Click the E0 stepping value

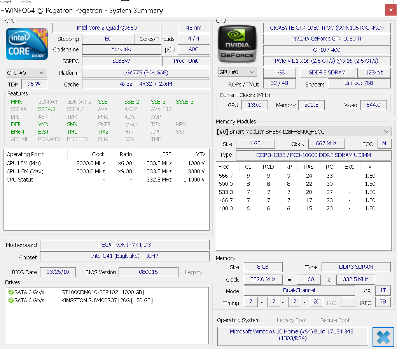click(x=108, y=39)
